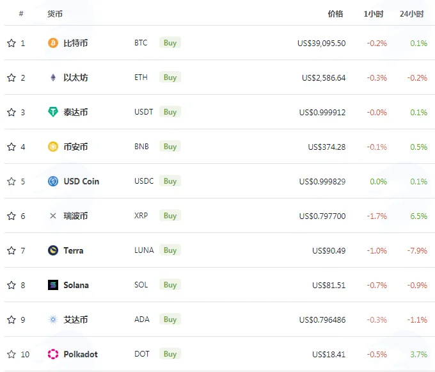435x372 pixels.
Task: Click the Solana logo icon
Action: (x=53, y=285)
